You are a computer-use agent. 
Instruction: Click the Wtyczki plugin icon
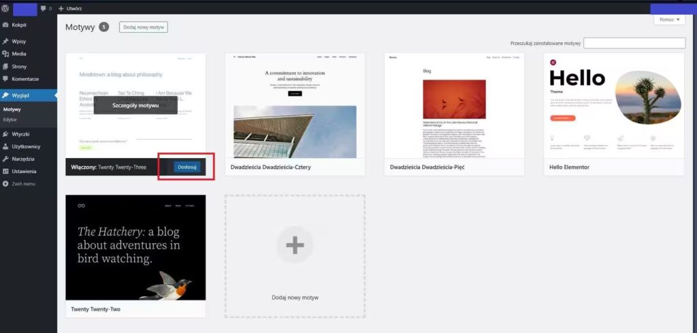(x=5, y=134)
